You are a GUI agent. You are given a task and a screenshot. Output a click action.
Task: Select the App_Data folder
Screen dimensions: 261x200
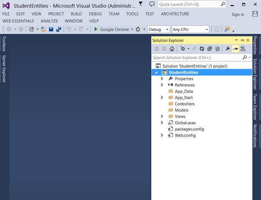[x=184, y=91]
